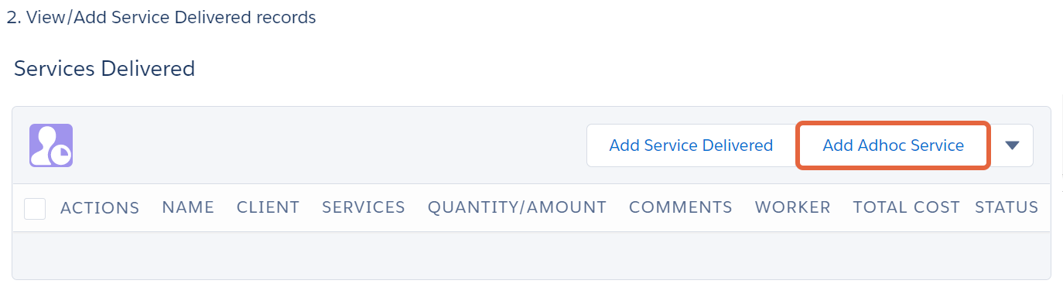Sort by the QUANTITY/AMOUNT column header
This screenshot has width=1063, height=294.
tap(517, 207)
